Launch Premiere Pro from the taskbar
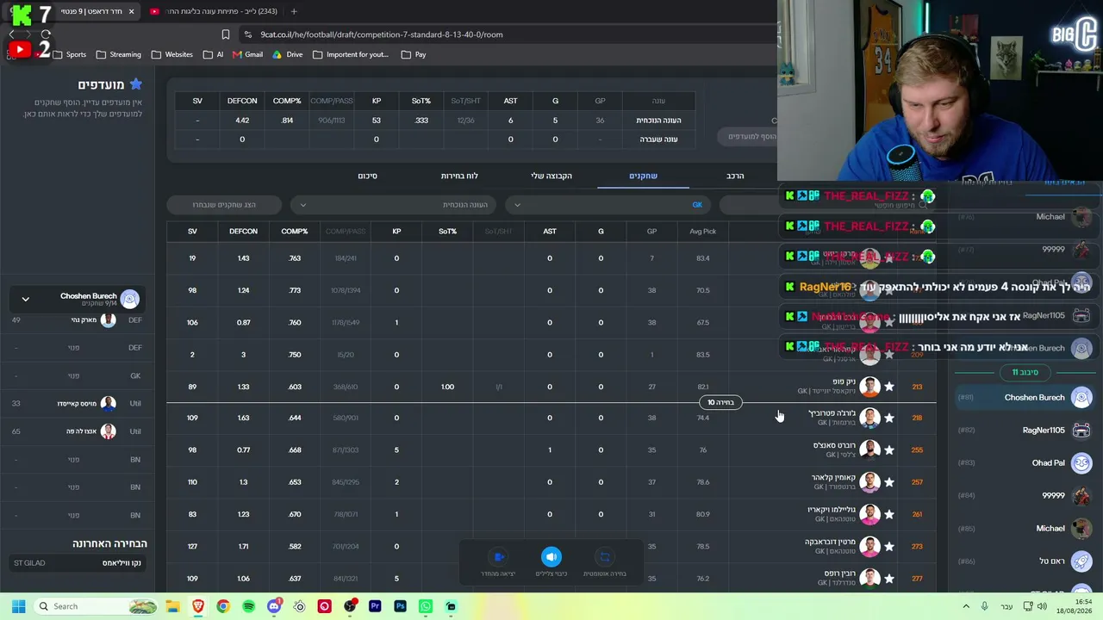The image size is (1103, 620). tap(375, 606)
